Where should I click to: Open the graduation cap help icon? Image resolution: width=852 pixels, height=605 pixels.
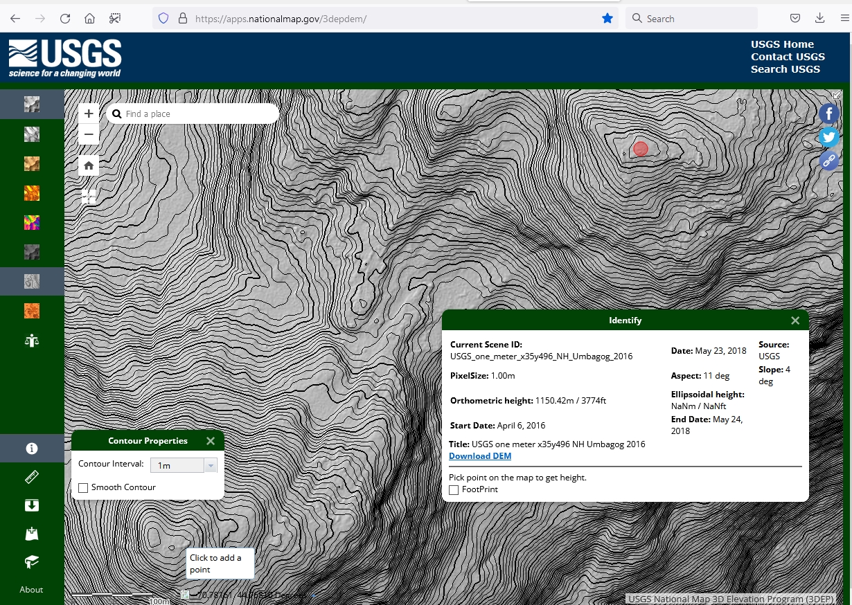[x=31, y=561]
